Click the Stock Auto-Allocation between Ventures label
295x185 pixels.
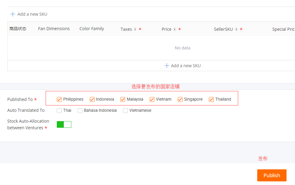[28, 124]
